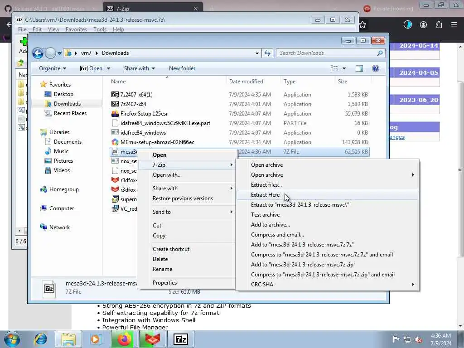
Task: Click the New folder button
Action: click(182, 69)
